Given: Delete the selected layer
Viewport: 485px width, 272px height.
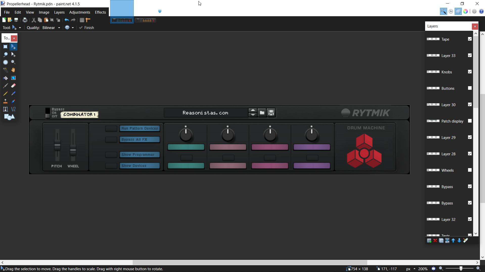Looking at the screenshot, I should [435, 241].
